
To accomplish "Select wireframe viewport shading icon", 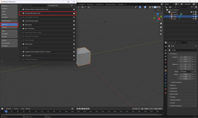I will [153, 7].
